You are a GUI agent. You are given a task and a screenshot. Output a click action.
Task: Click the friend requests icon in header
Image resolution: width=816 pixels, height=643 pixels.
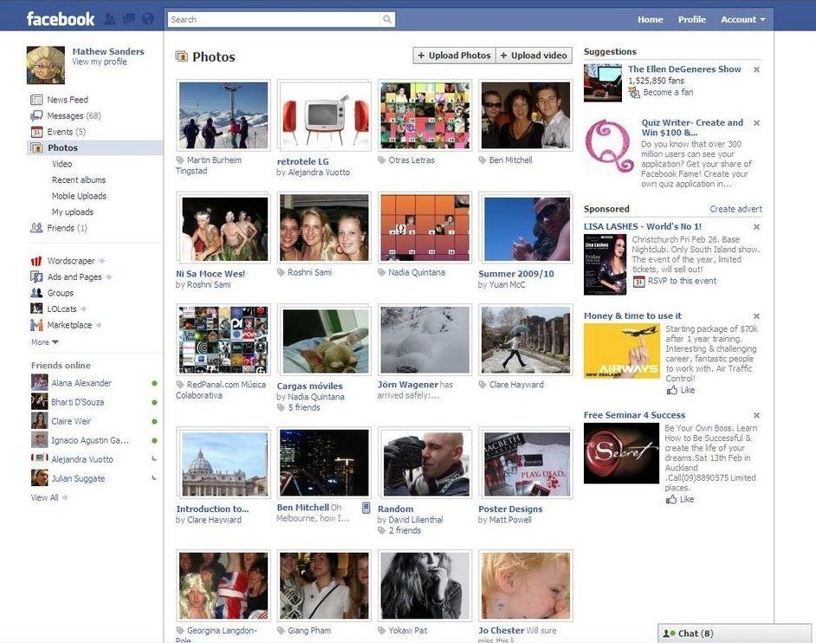[110, 19]
